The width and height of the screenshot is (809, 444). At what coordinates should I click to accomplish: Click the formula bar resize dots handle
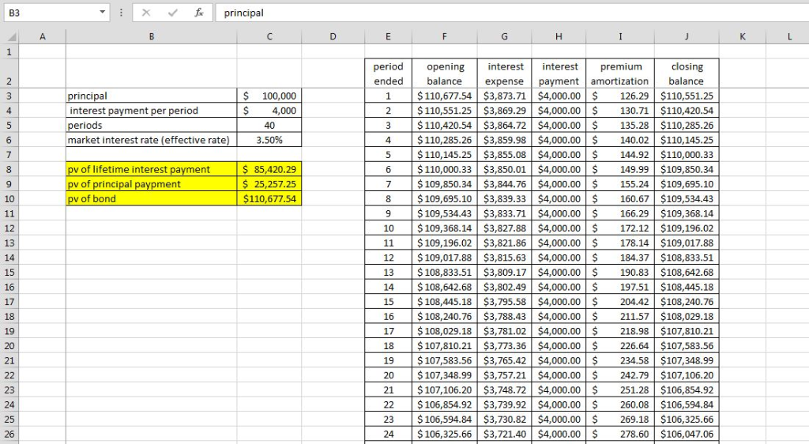coord(121,13)
